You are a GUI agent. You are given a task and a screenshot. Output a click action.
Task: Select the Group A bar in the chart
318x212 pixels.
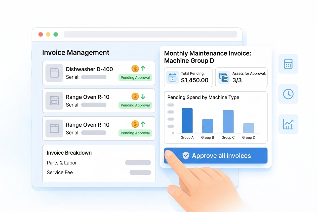click(187, 121)
